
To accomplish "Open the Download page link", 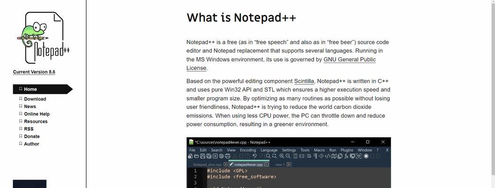I will [35, 99].
